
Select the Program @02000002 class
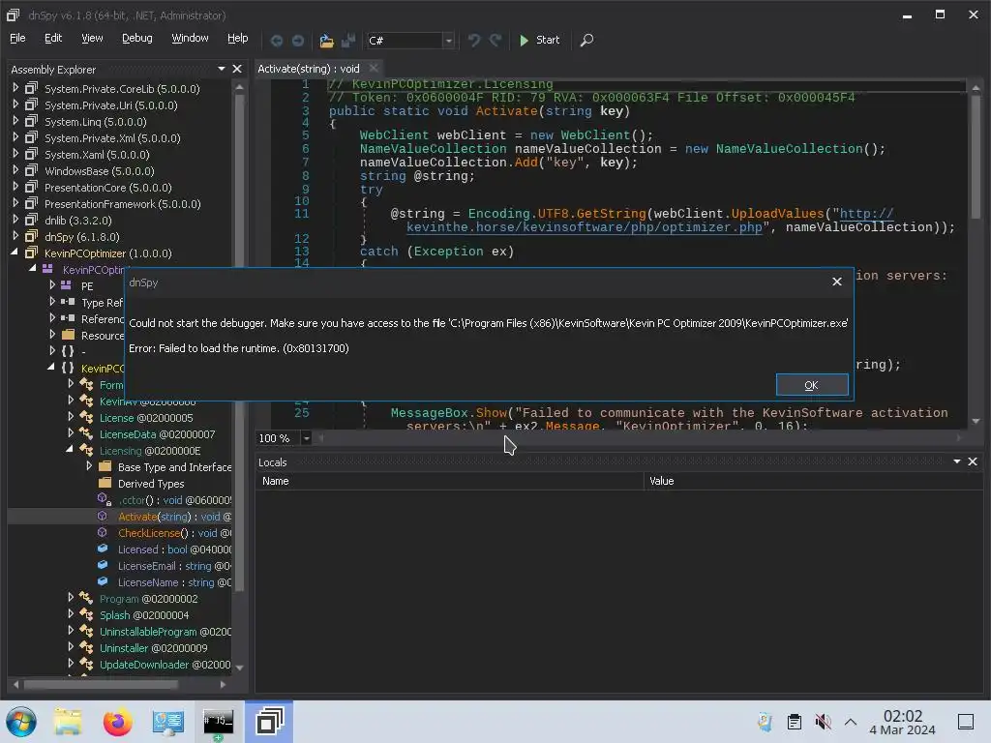click(148, 598)
